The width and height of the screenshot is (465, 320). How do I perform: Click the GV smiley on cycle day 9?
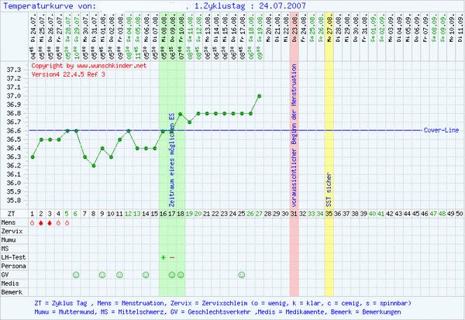(x=102, y=274)
